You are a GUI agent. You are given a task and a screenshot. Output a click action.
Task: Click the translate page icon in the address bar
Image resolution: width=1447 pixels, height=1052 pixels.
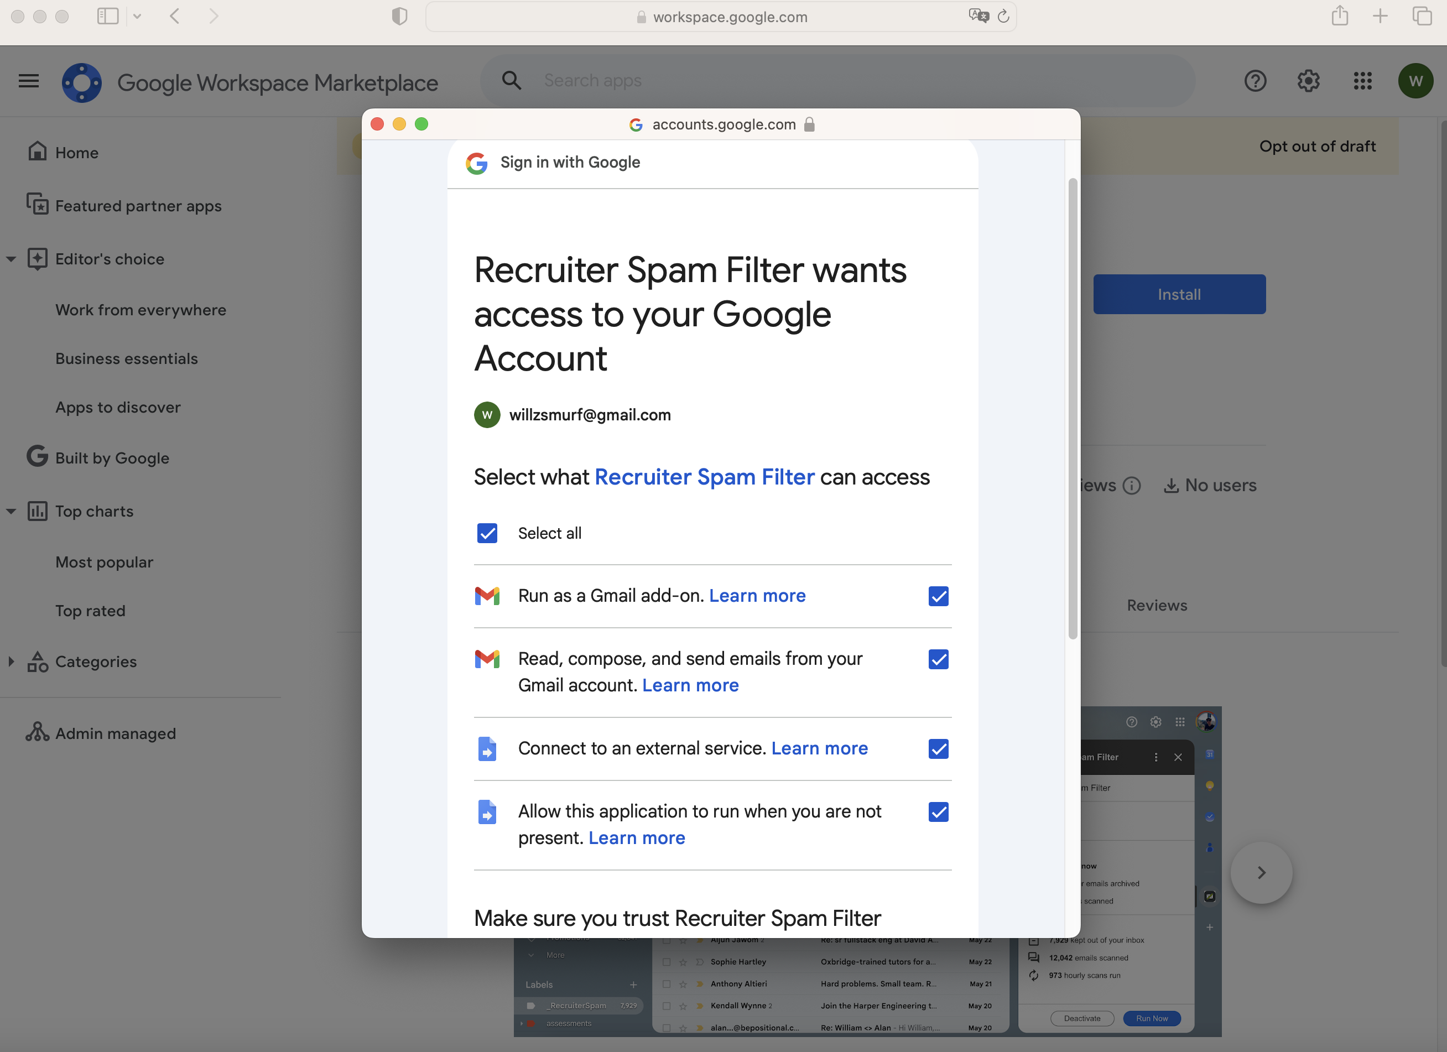tap(978, 16)
